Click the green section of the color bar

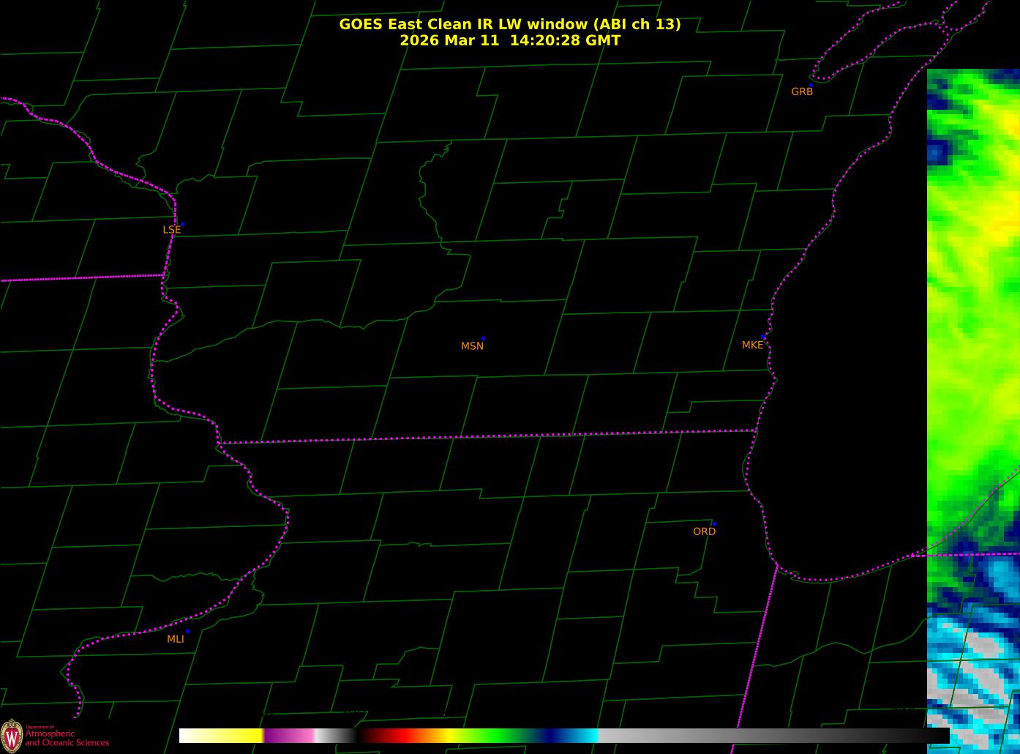tap(498, 736)
